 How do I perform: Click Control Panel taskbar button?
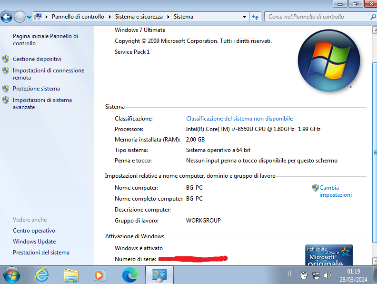(159, 275)
